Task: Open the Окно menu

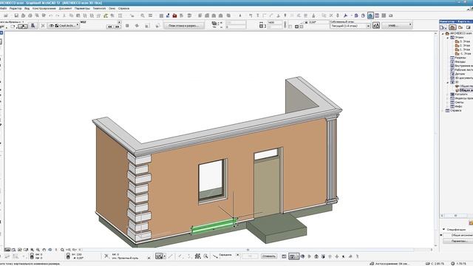Action: [112, 8]
